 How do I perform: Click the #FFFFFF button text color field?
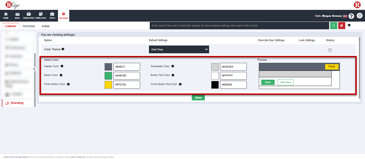point(233,76)
